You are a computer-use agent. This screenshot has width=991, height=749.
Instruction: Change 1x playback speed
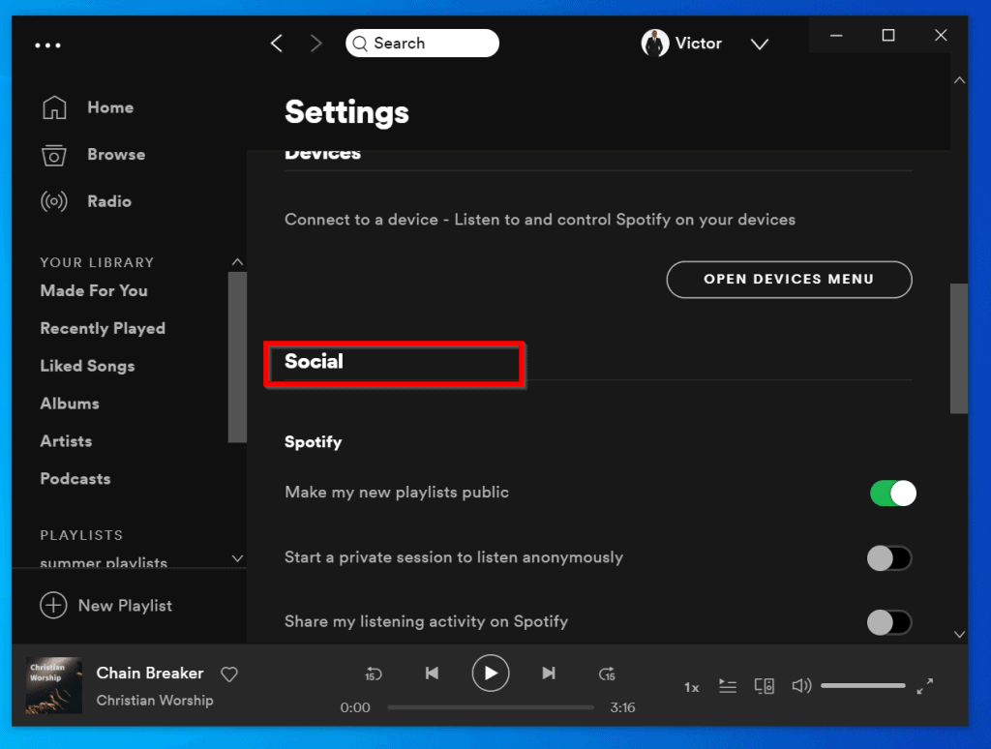pyautogui.click(x=691, y=687)
